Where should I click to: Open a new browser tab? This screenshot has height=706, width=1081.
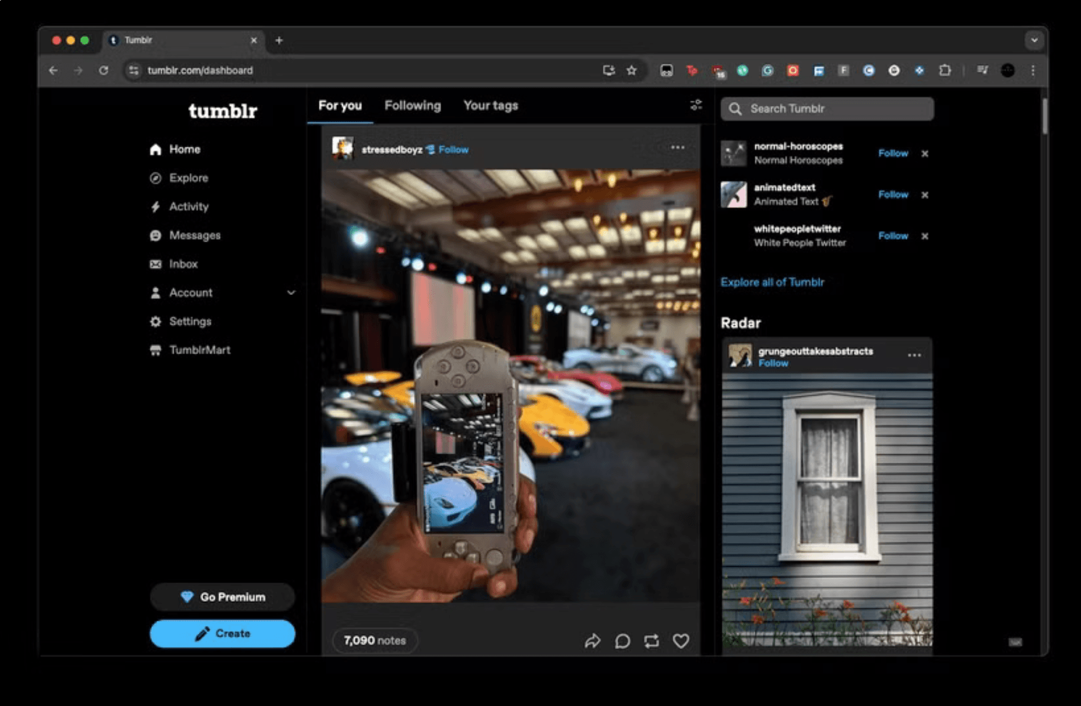click(279, 40)
